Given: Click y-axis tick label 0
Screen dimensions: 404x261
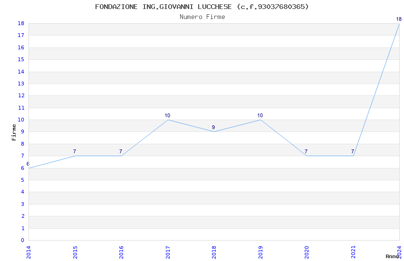Looking at the screenshot, I should (x=23, y=240).
